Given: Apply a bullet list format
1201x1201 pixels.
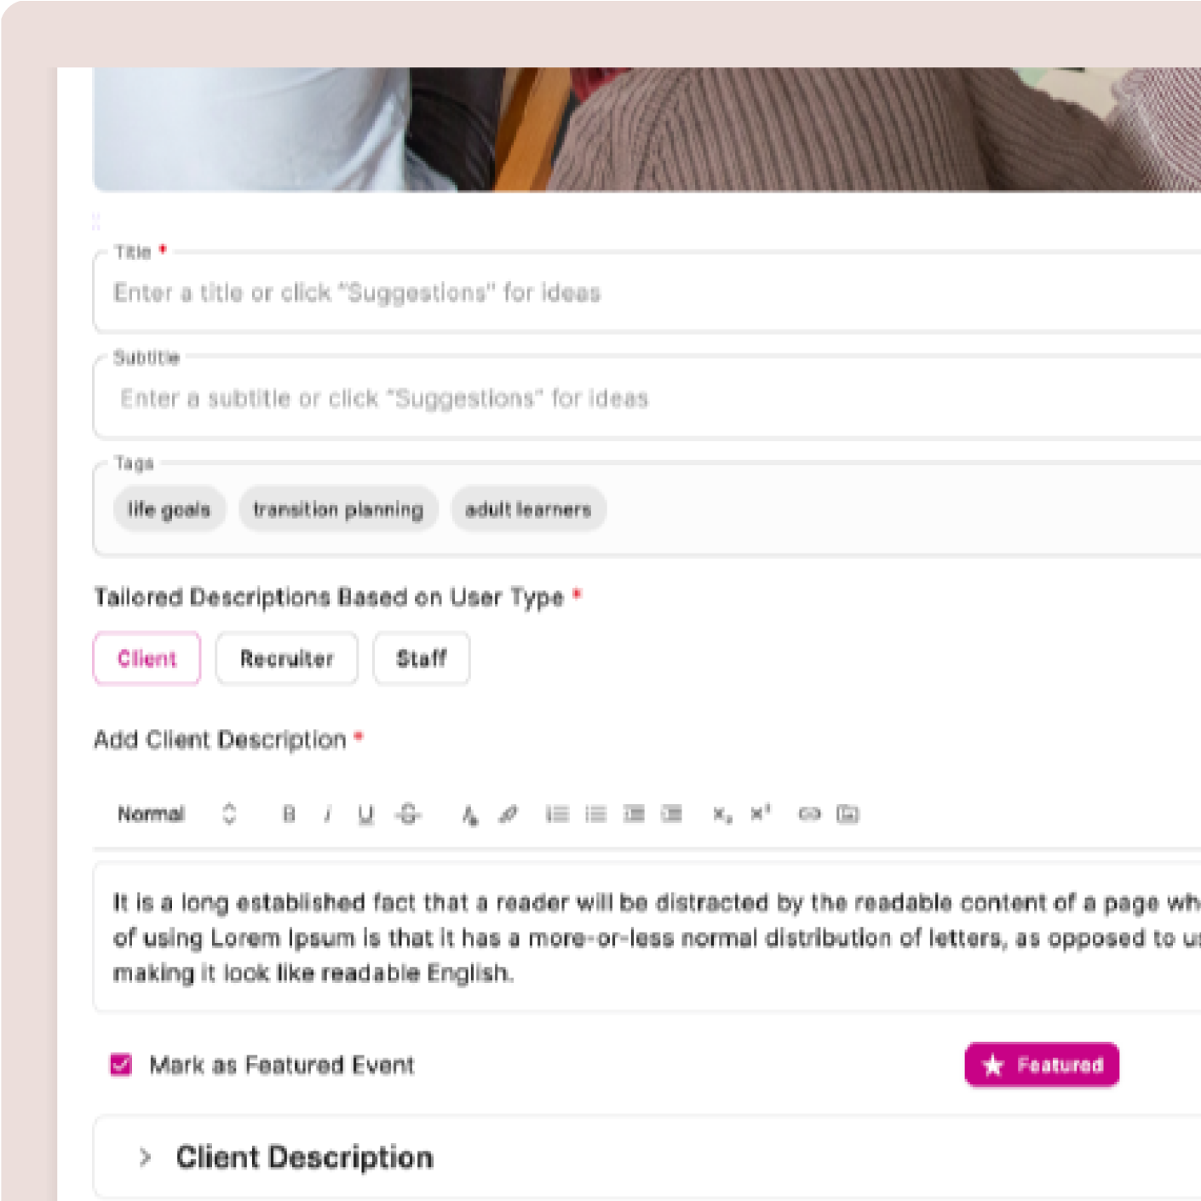Looking at the screenshot, I should coord(595,813).
